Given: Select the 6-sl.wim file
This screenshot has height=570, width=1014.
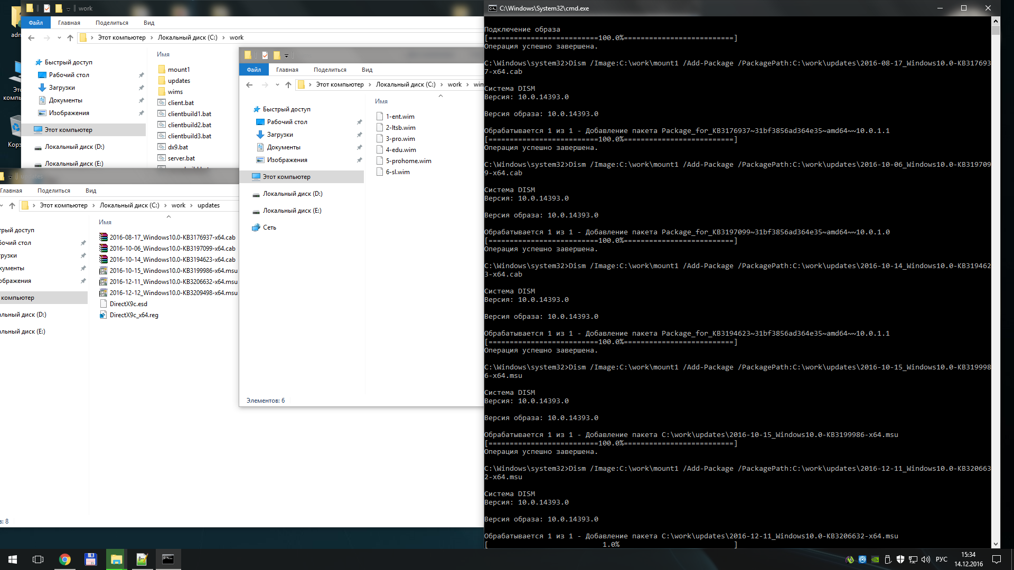Looking at the screenshot, I should tap(393, 172).
